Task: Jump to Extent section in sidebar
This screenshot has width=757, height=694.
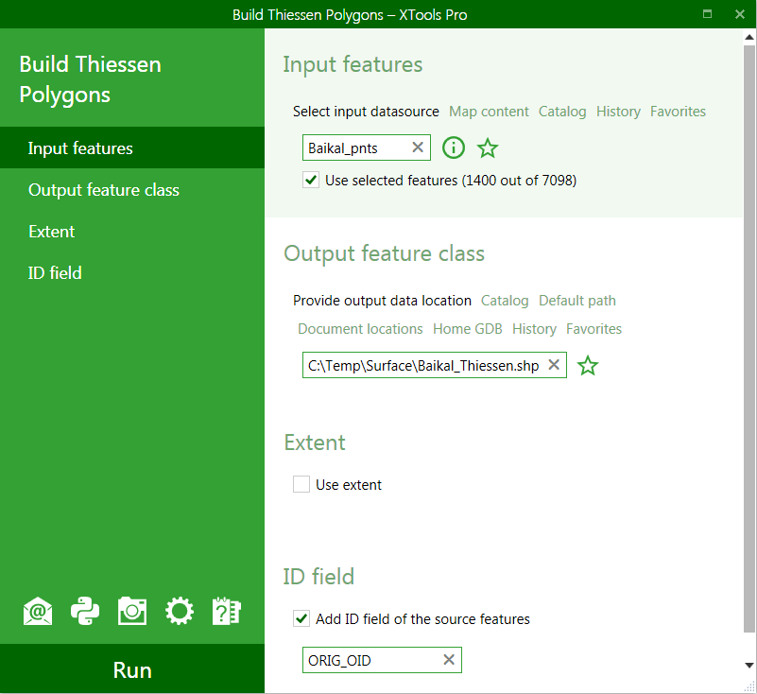Action: tap(132, 232)
